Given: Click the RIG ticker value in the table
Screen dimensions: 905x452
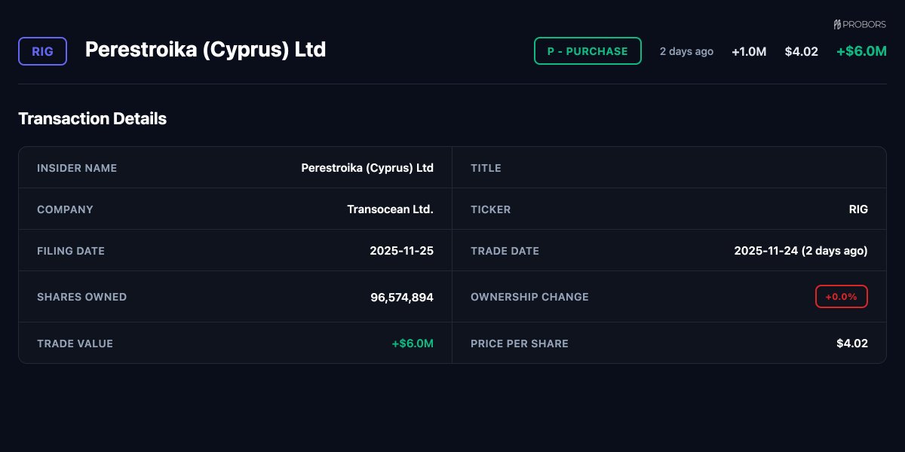Looking at the screenshot, I should coord(858,209).
